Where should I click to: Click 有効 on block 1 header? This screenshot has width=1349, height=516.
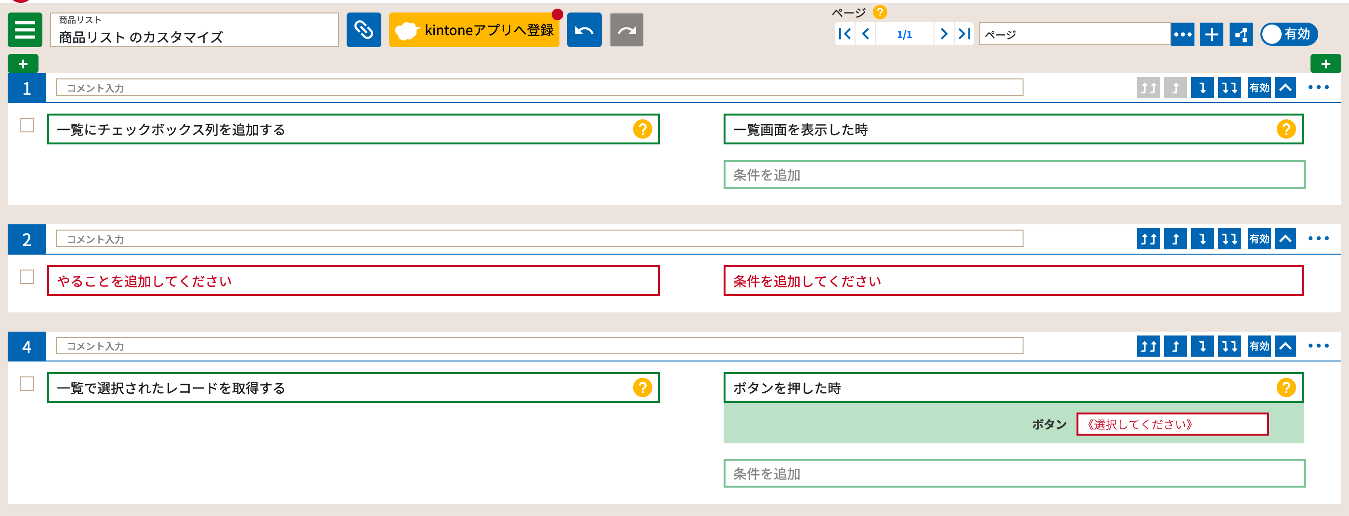1259,88
